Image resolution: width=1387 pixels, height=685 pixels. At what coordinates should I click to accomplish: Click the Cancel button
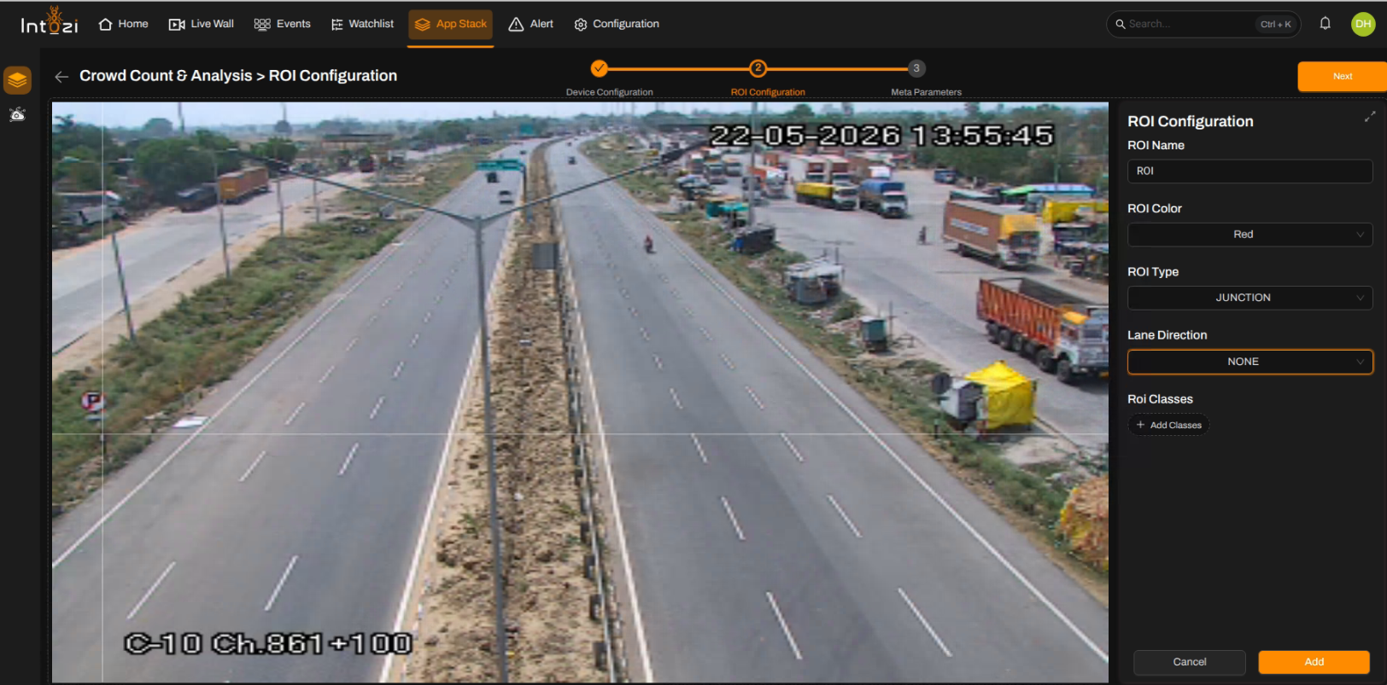tap(1189, 662)
